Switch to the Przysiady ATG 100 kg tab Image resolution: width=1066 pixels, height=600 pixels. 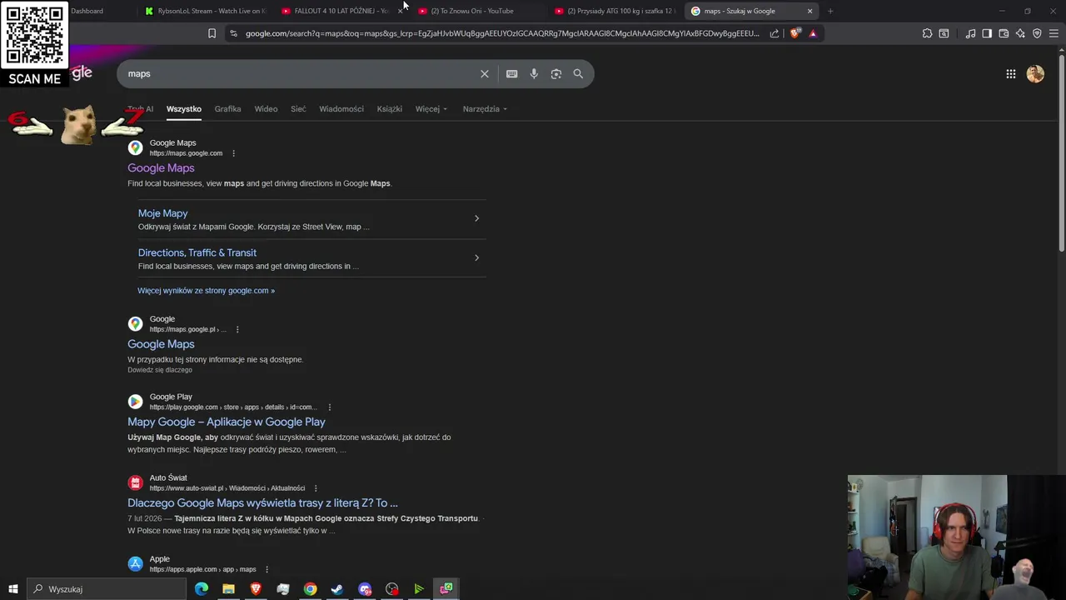[x=615, y=11]
